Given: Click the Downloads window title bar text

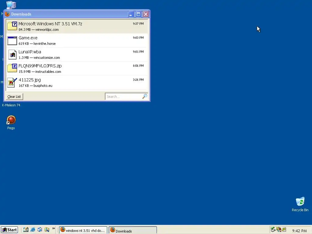Looking at the screenshot, I should 21,14.
